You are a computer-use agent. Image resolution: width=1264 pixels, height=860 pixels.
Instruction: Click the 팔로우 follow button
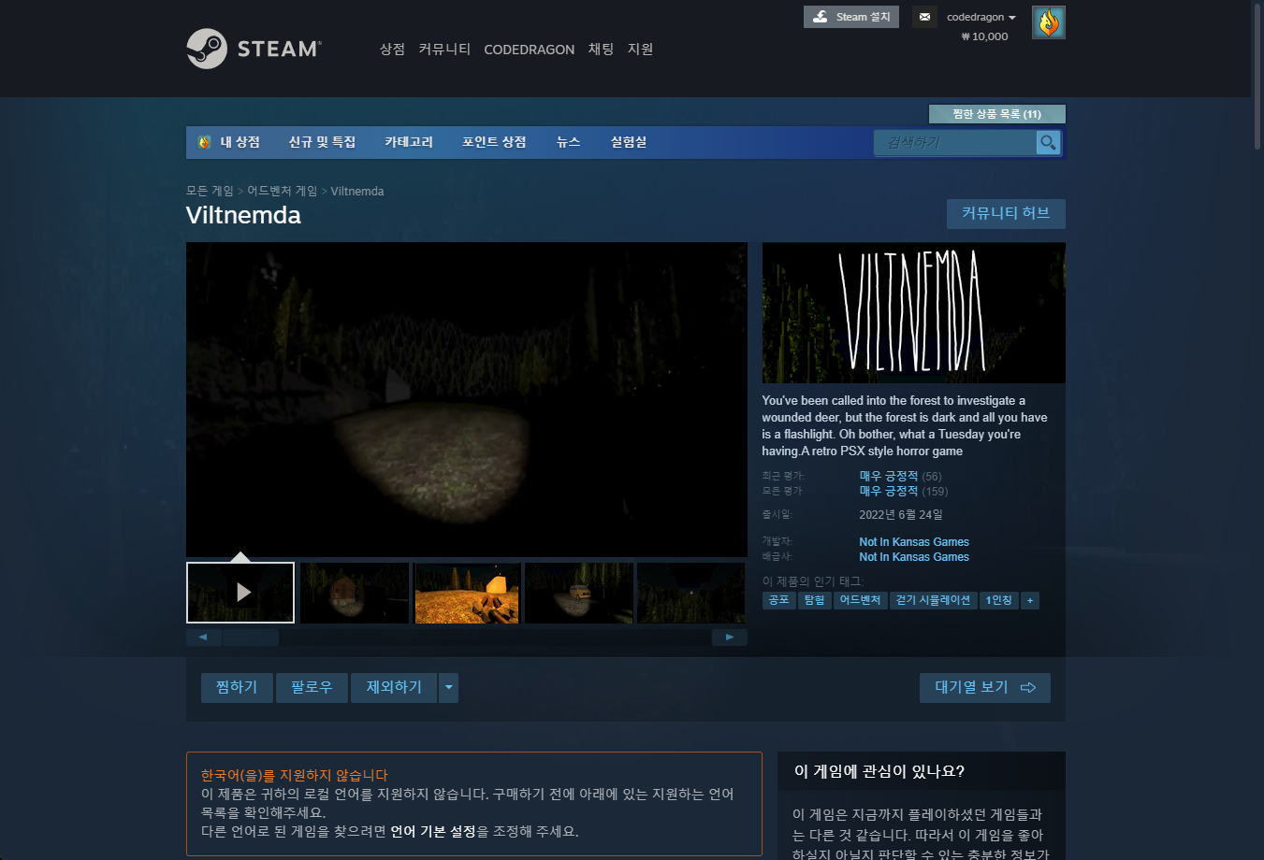point(312,688)
